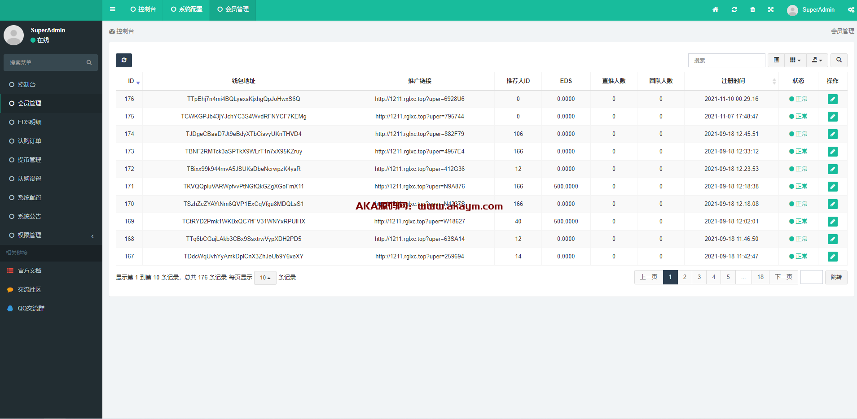
Task: Switch to the 系统配置 top tab
Action: pyautogui.click(x=187, y=9)
